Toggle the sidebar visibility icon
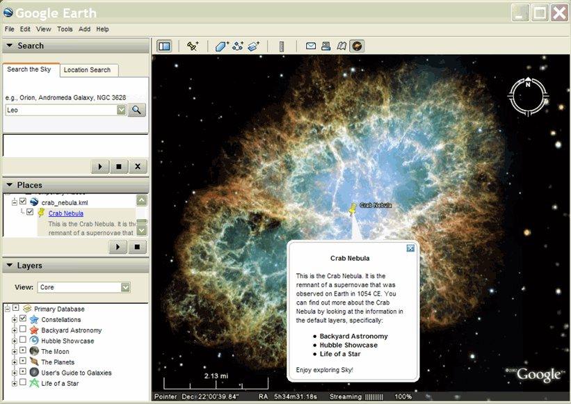 click(164, 45)
